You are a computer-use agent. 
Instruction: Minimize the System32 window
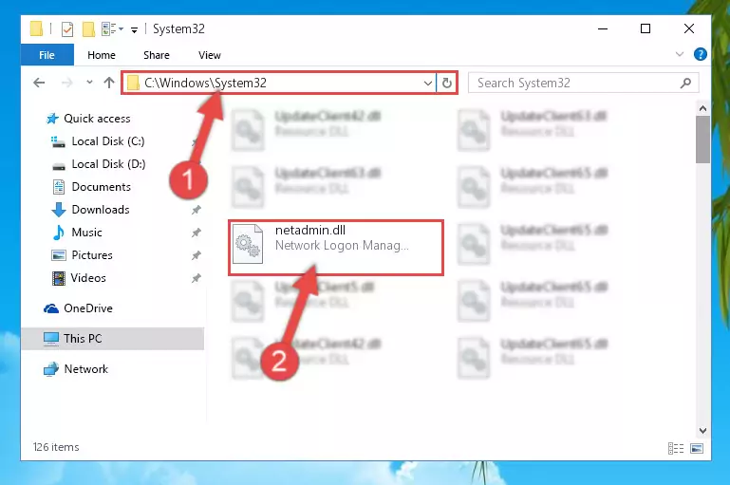click(x=603, y=28)
